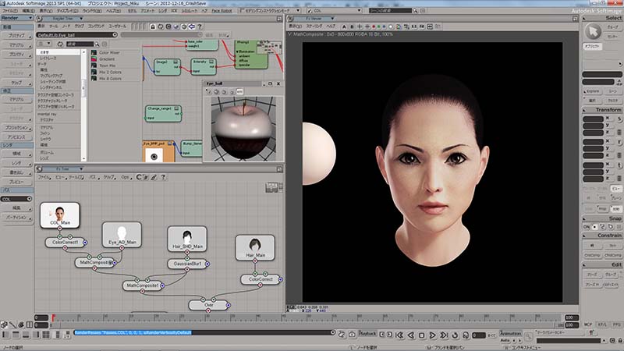Image resolution: width=624 pixels, height=351 pixels.
Task: Open the 編集 menu in the menu bar
Action: [x=27, y=11]
